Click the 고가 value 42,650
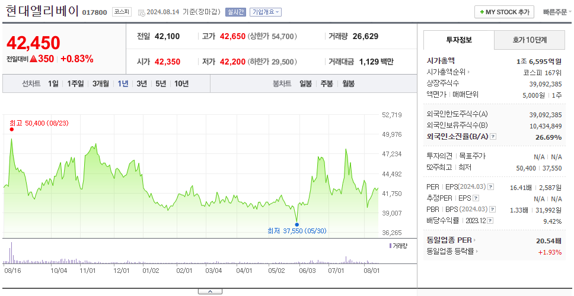 tap(232, 36)
